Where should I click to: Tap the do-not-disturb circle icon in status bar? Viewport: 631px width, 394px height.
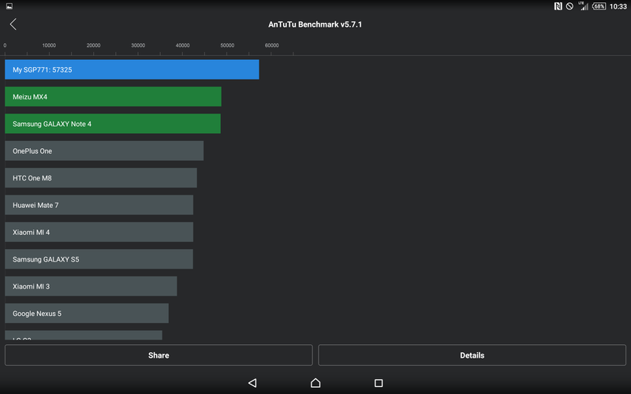click(569, 6)
